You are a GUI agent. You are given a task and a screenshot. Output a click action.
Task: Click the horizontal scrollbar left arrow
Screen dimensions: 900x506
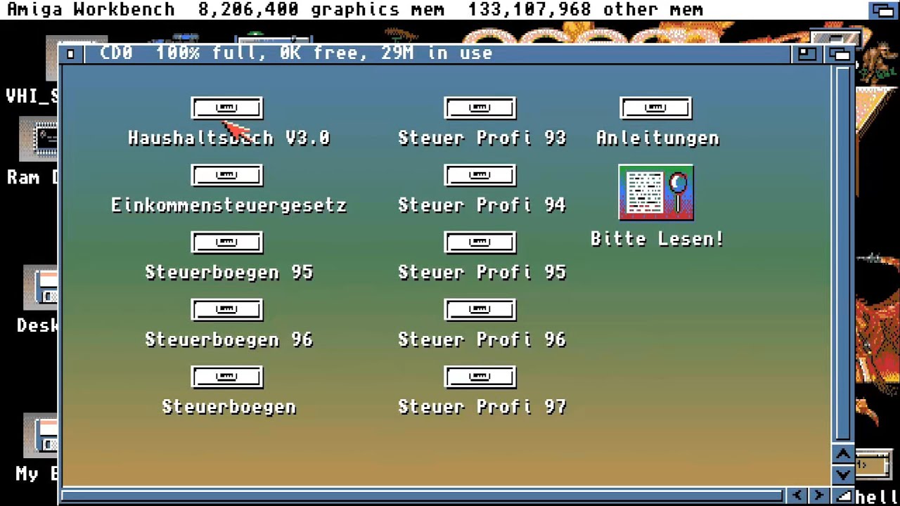point(797,495)
